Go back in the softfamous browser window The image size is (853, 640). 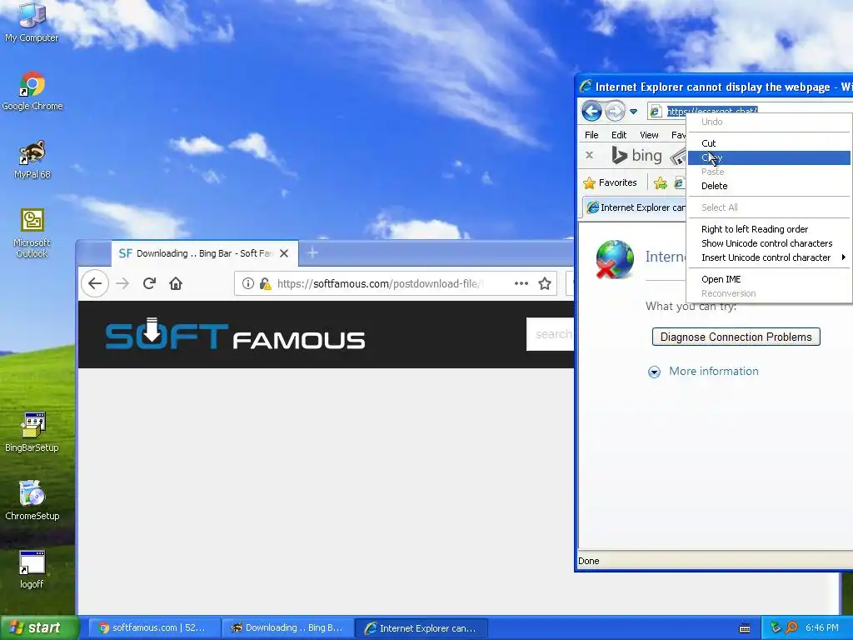(x=95, y=283)
